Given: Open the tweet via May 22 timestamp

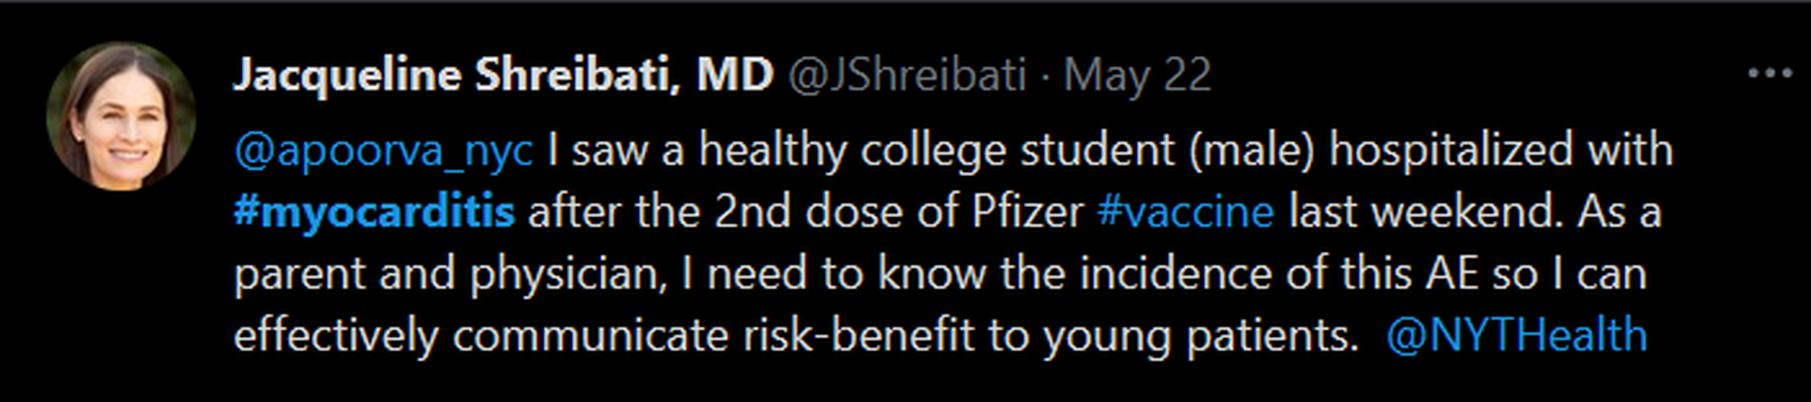Looking at the screenshot, I should (1137, 74).
